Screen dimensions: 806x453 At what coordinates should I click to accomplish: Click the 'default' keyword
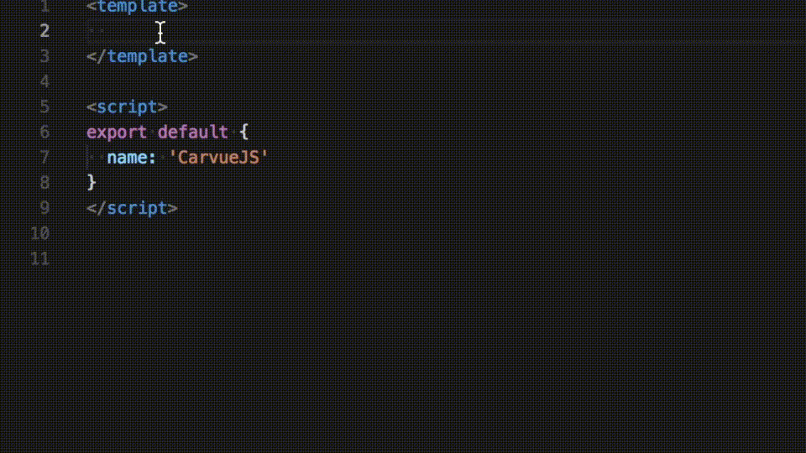[192, 132]
